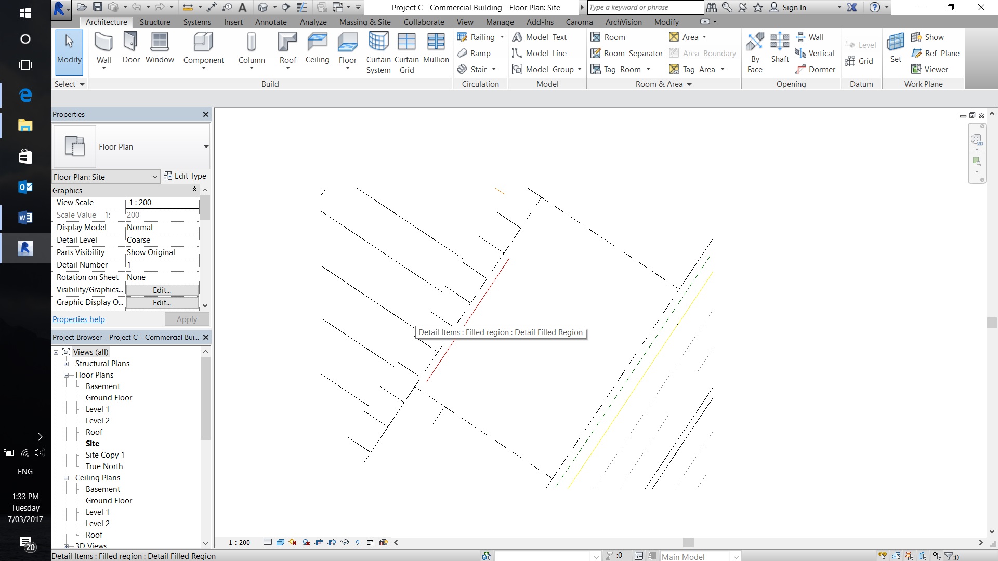The image size is (998, 561).
Task: Toggle Visual Style in view control bar
Action: (x=280, y=542)
